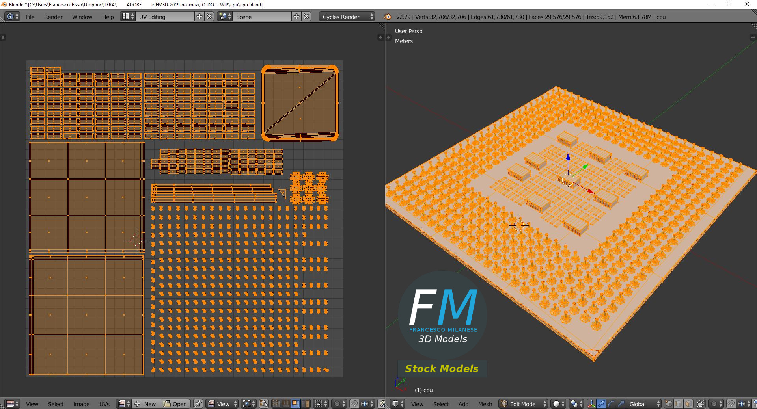The width and height of the screenshot is (757, 409).
Task: Enable rotate manipulator icon
Action: (x=611, y=404)
